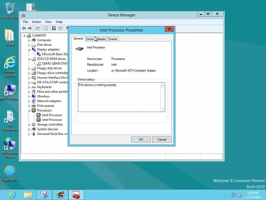Click the muted speaker icon in system tray
This screenshot has height=200, width=266.
pos(240,195)
